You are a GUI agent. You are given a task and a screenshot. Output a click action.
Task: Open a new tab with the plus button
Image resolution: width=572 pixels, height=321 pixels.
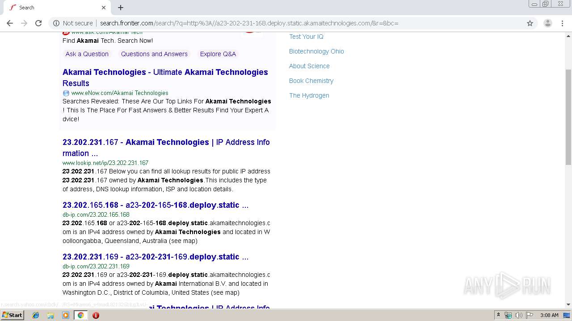[x=121, y=8]
